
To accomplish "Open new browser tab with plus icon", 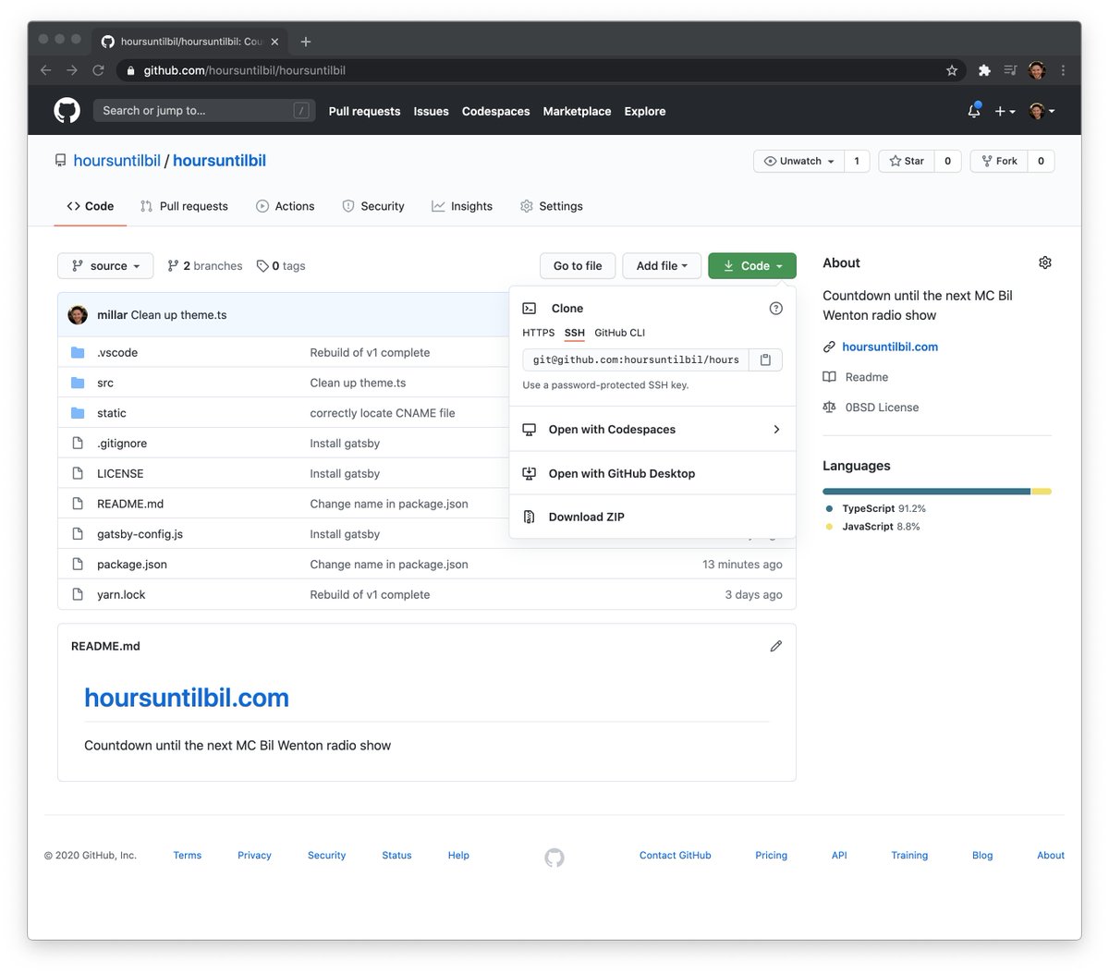I will (306, 42).
